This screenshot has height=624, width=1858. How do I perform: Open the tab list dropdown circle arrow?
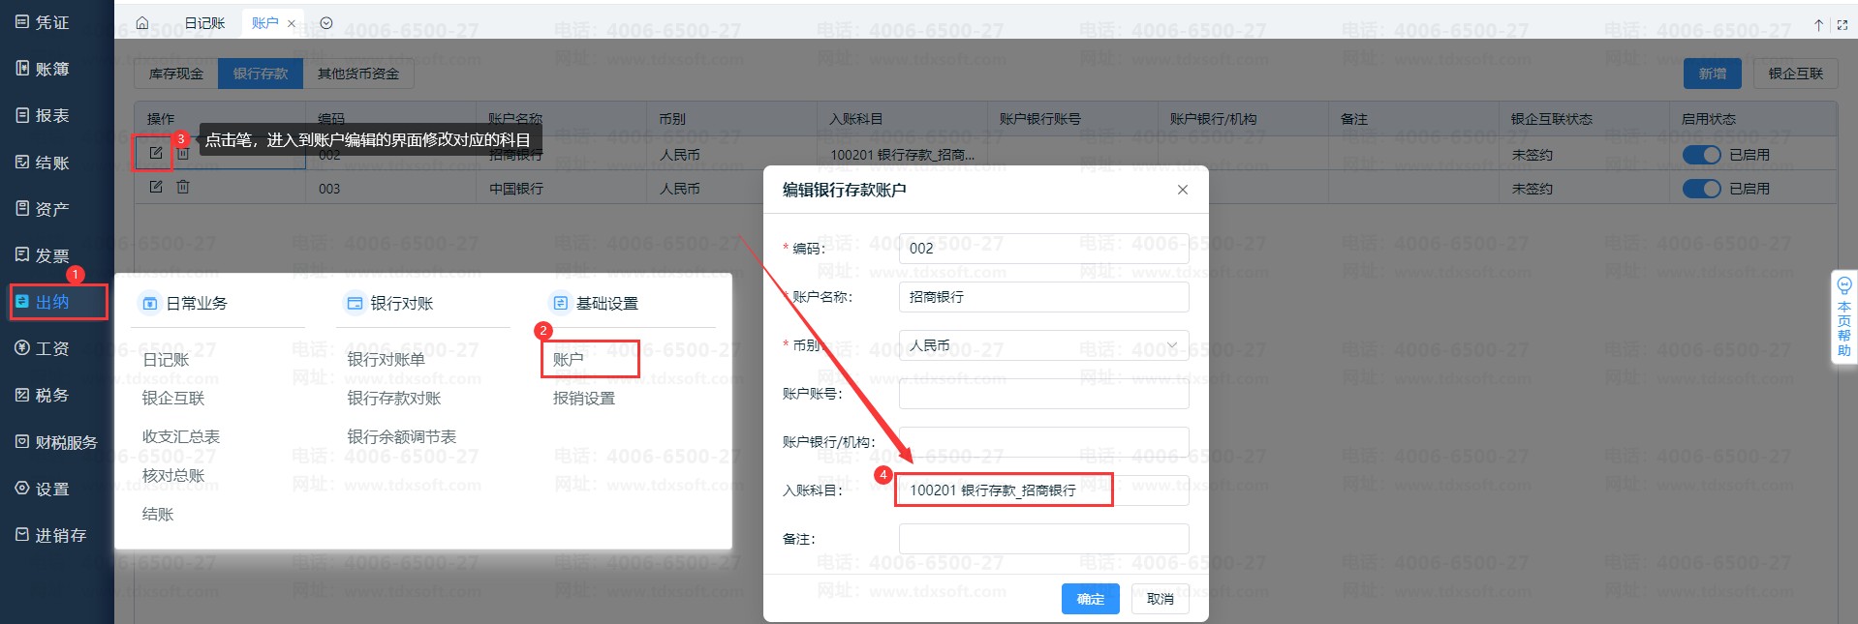[326, 23]
